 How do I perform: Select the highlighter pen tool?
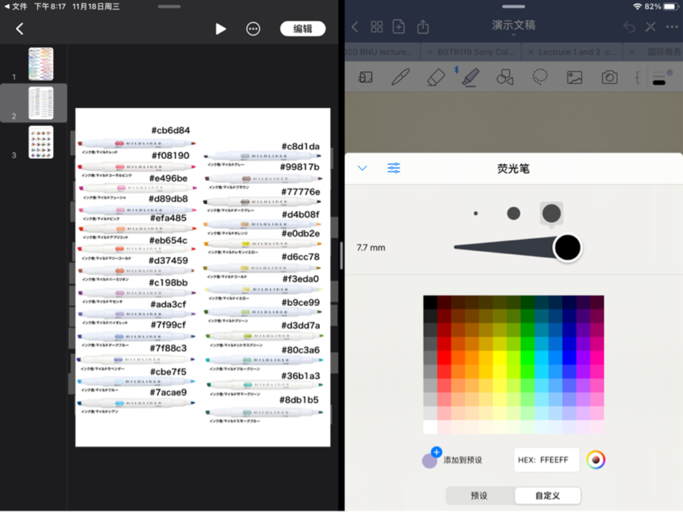pos(471,77)
